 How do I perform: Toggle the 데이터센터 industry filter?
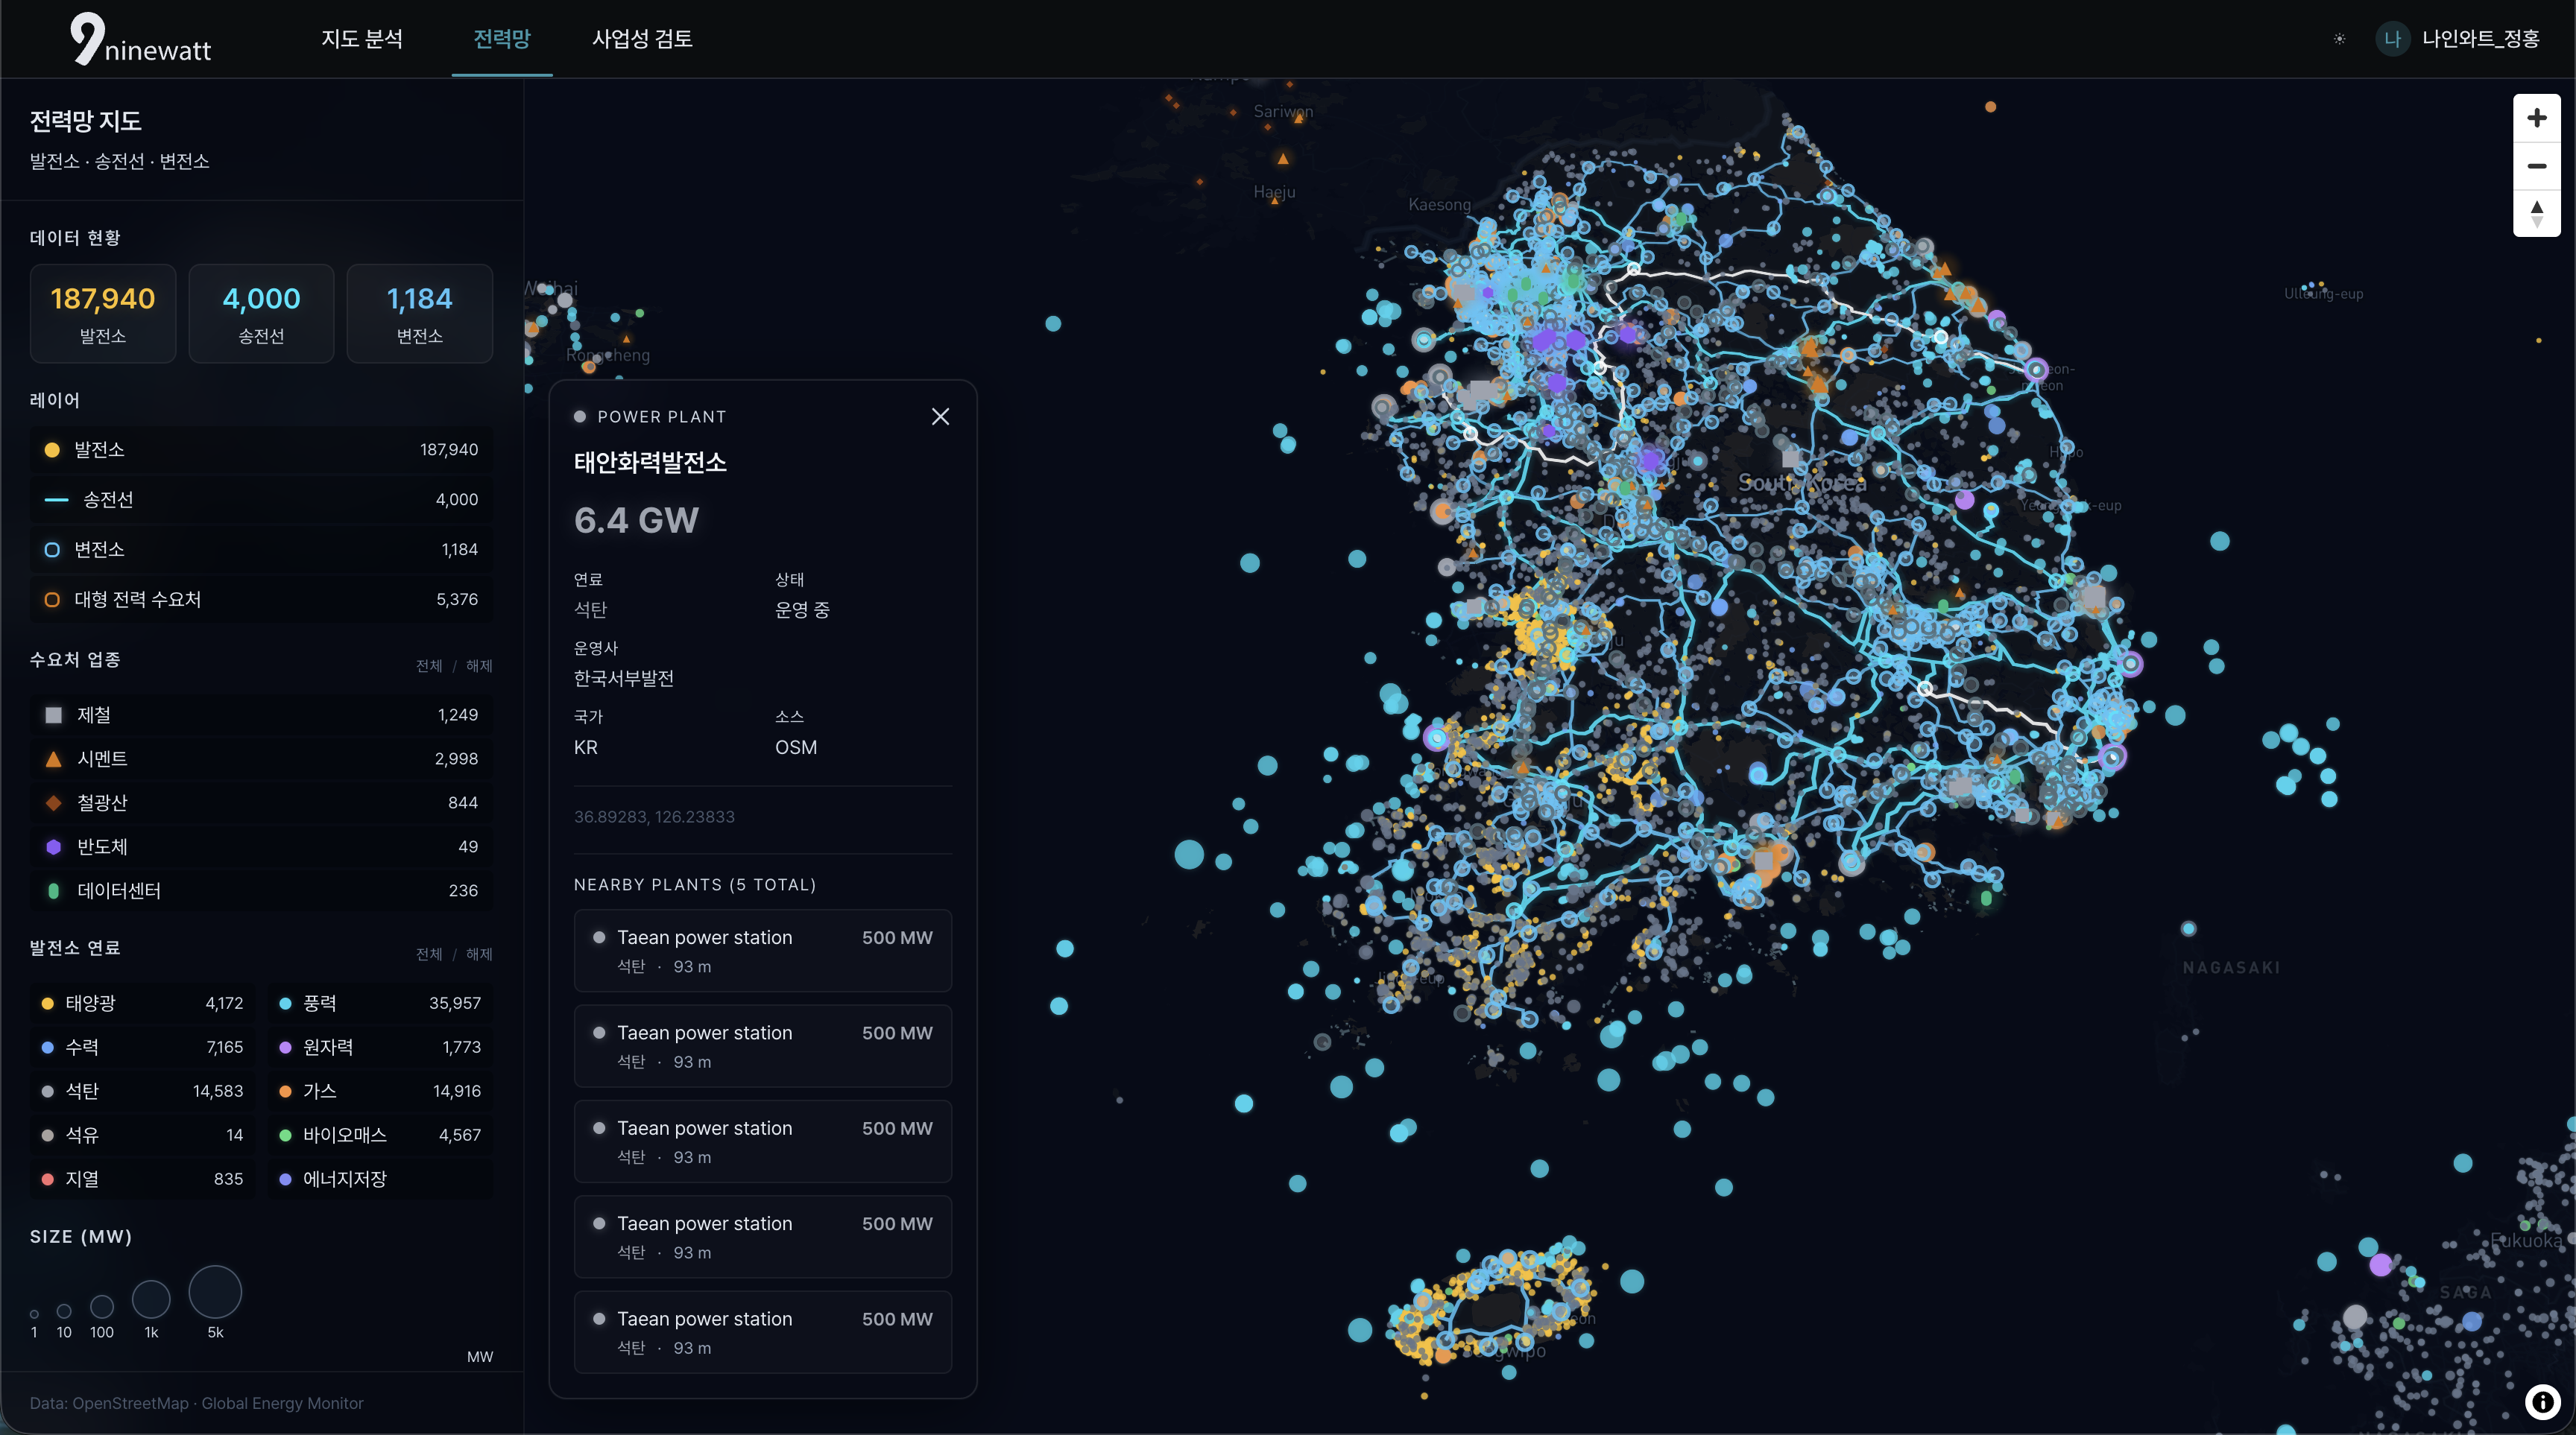pyautogui.click(x=261, y=890)
